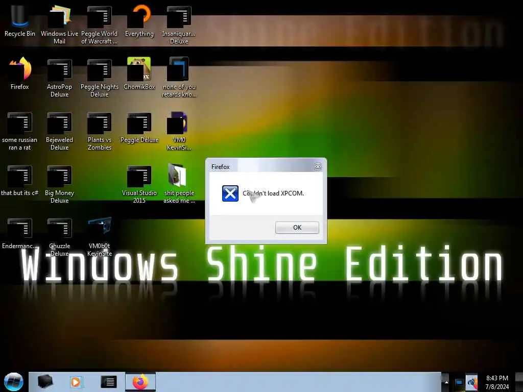Open the black folder taskbar icon
The image size is (523, 392).
(x=45, y=382)
